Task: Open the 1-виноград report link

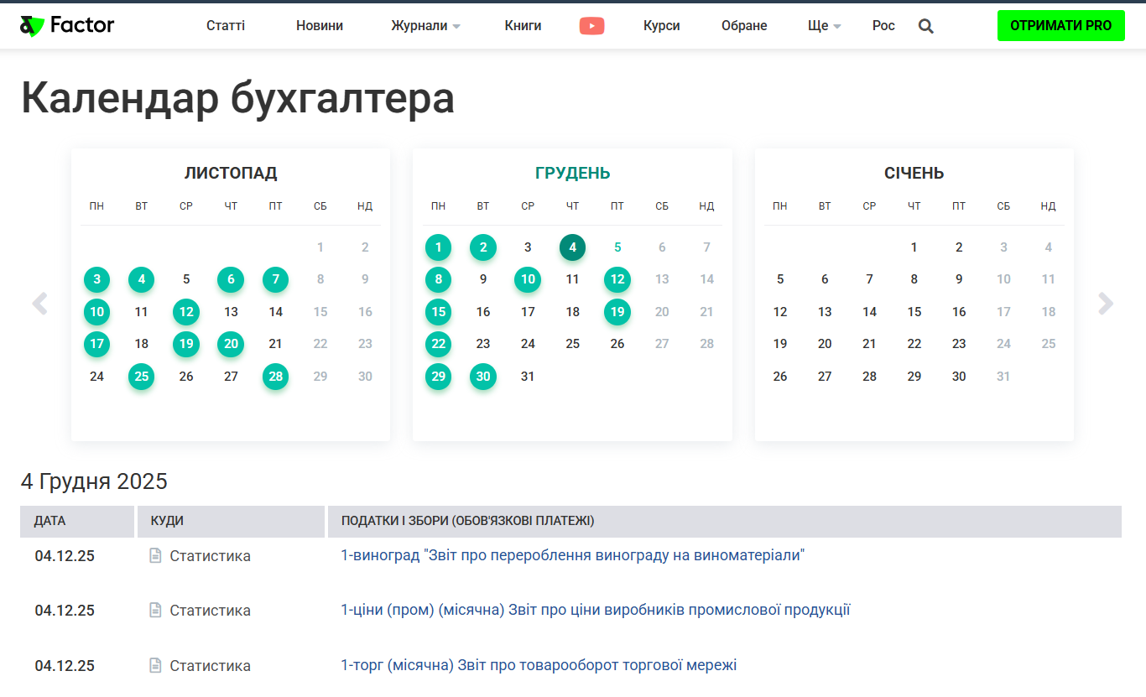Action: 572,555
